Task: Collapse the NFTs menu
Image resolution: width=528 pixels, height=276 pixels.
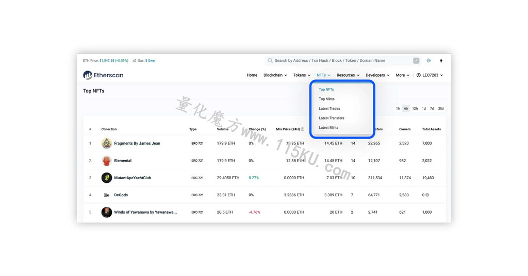Action: coord(323,75)
